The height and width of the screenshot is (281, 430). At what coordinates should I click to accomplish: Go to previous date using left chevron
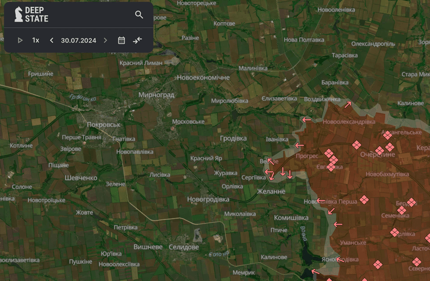[x=52, y=40]
